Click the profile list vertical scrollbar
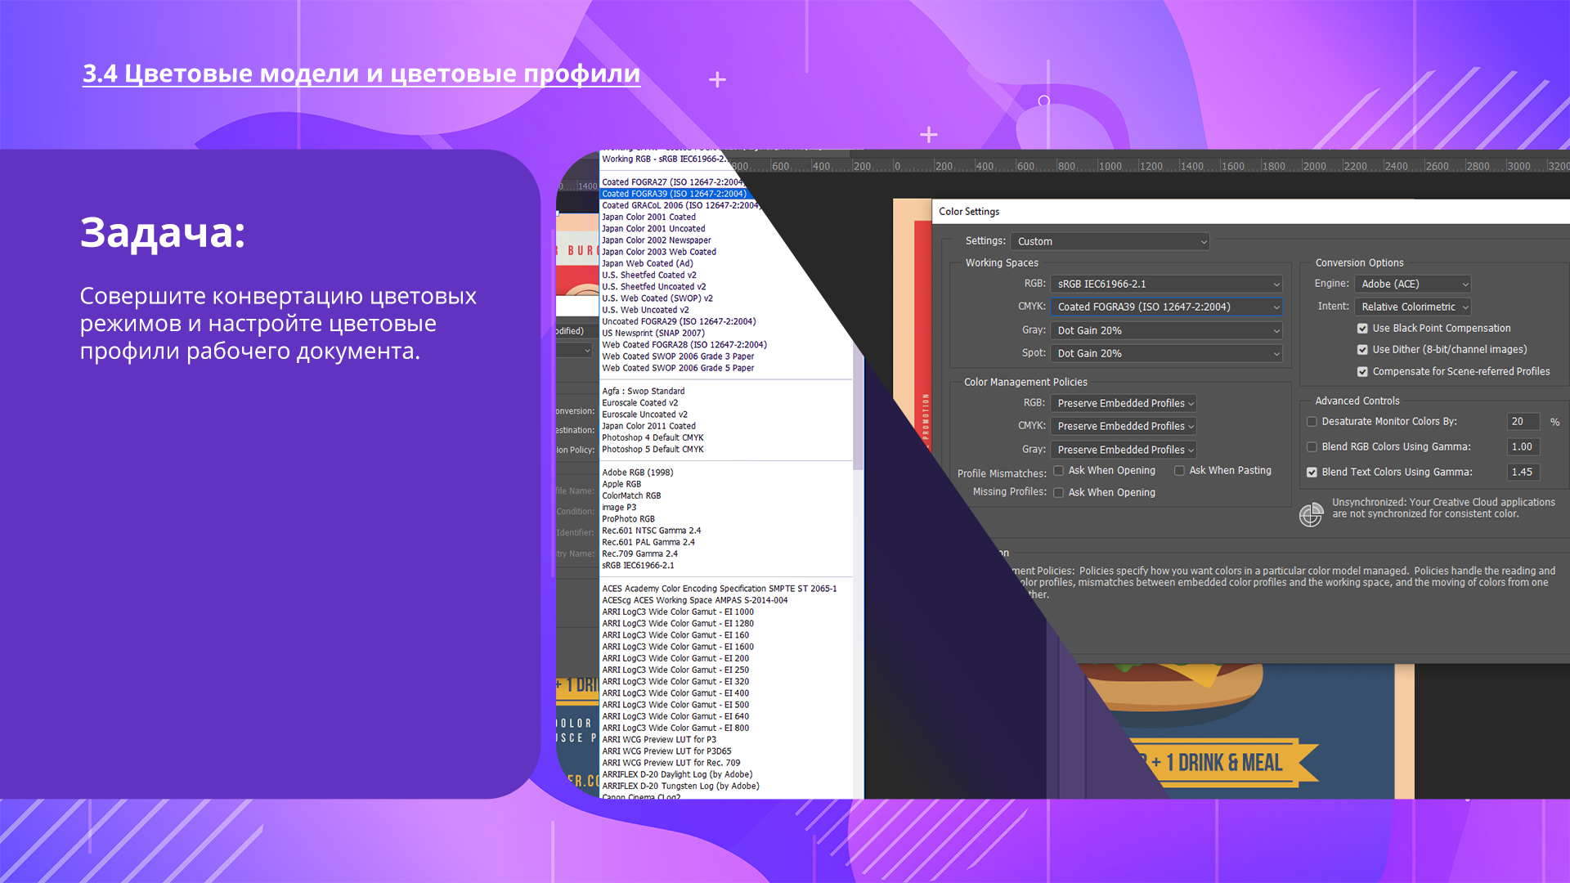Image resolution: width=1570 pixels, height=883 pixels. (858, 409)
